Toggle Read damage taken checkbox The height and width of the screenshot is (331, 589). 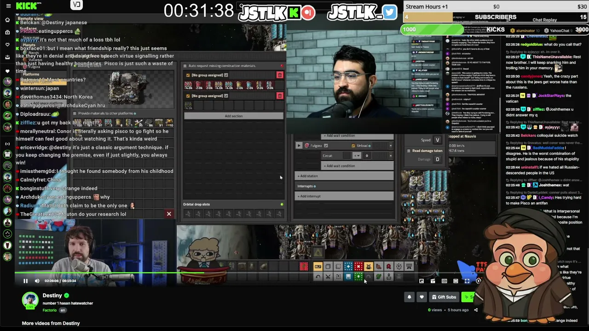409,151
